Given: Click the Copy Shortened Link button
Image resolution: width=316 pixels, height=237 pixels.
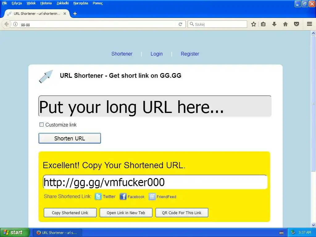Looking at the screenshot, I should click(70, 213).
